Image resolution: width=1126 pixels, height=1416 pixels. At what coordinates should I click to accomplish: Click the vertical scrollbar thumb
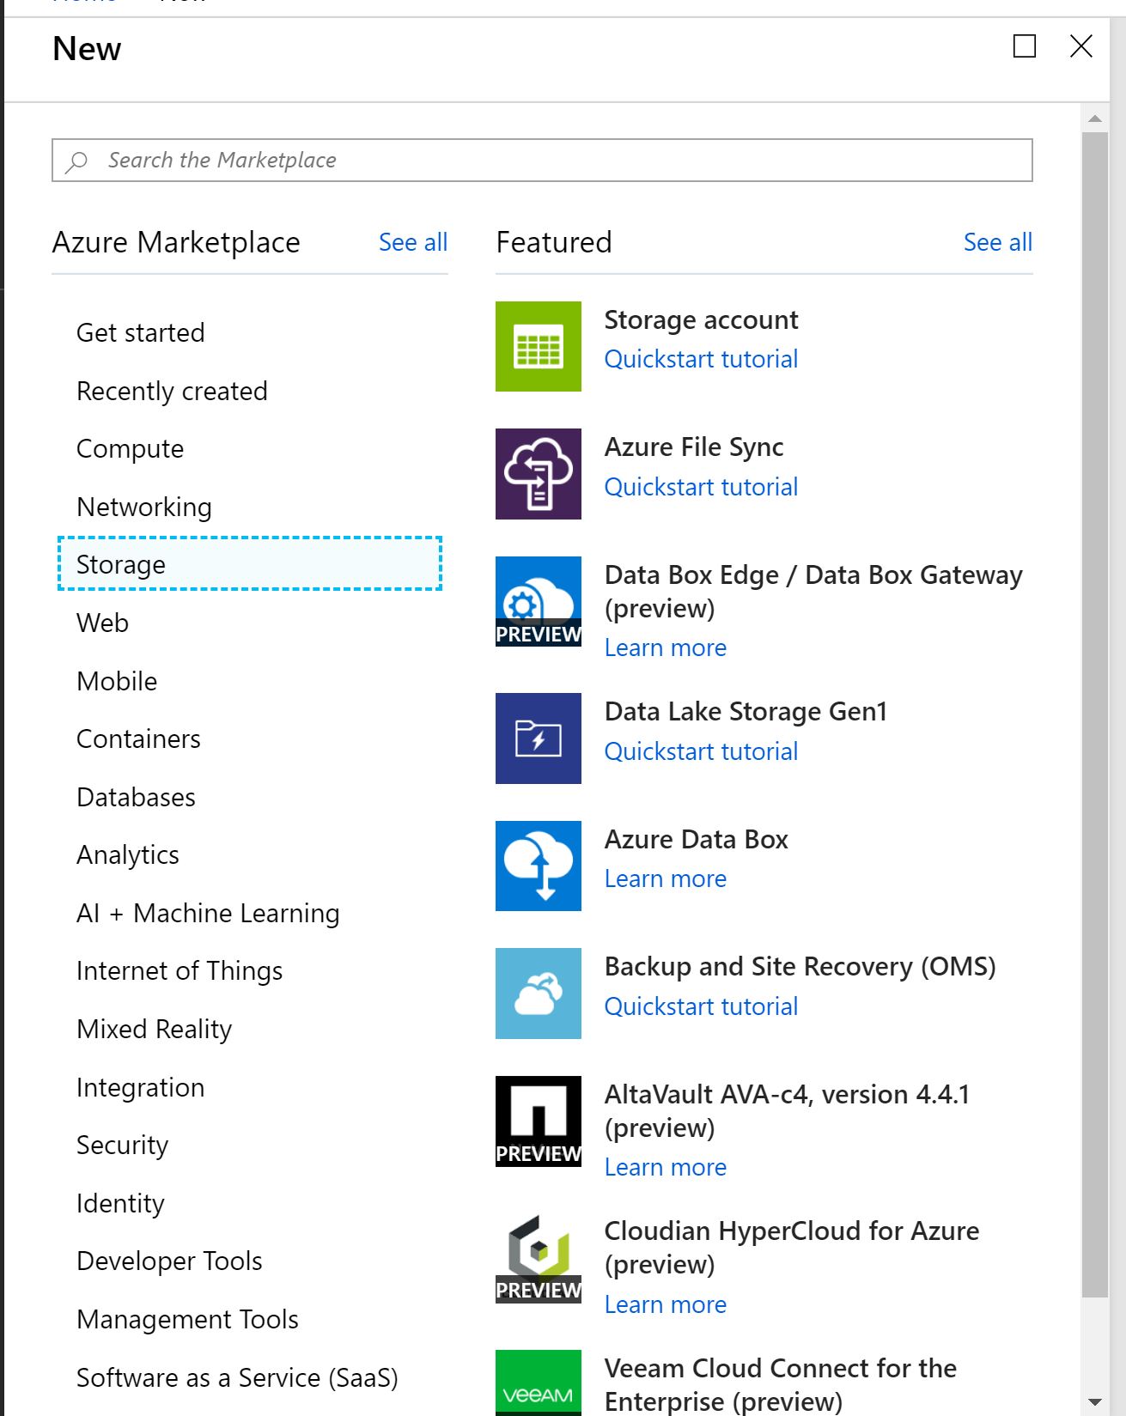pyautogui.click(x=1094, y=714)
